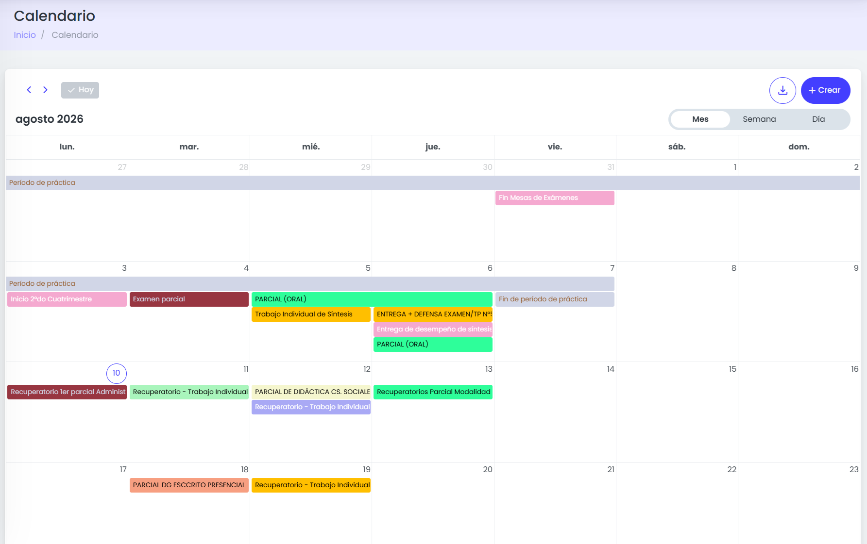Switch to Mes view
Image resolution: width=867 pixels, height=544 pixels.
pos(700,119)
